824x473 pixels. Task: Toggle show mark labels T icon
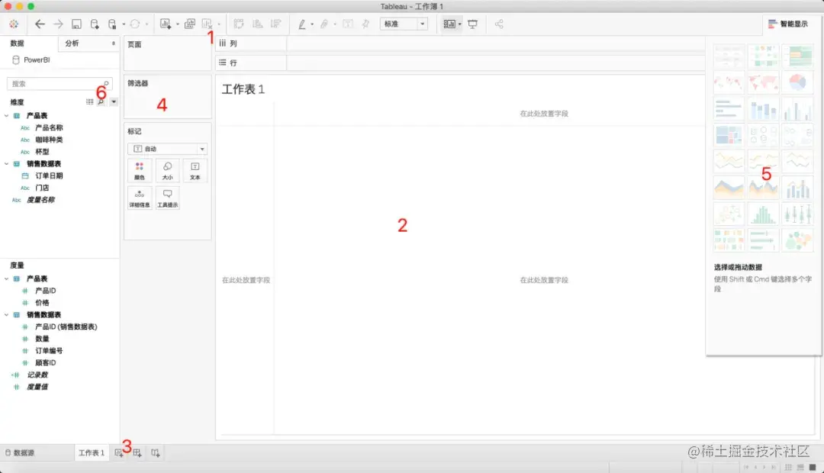pos(348,24)
